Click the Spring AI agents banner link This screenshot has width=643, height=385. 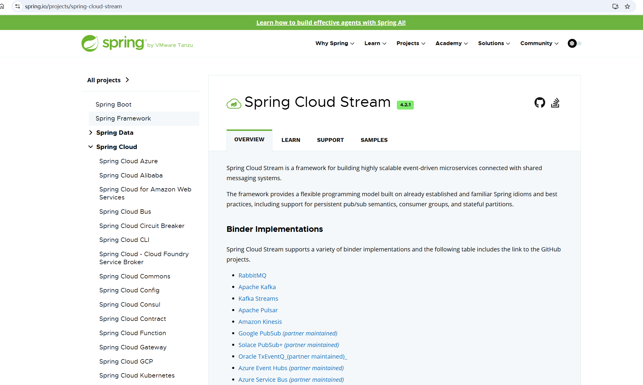(x=331, y=23)
